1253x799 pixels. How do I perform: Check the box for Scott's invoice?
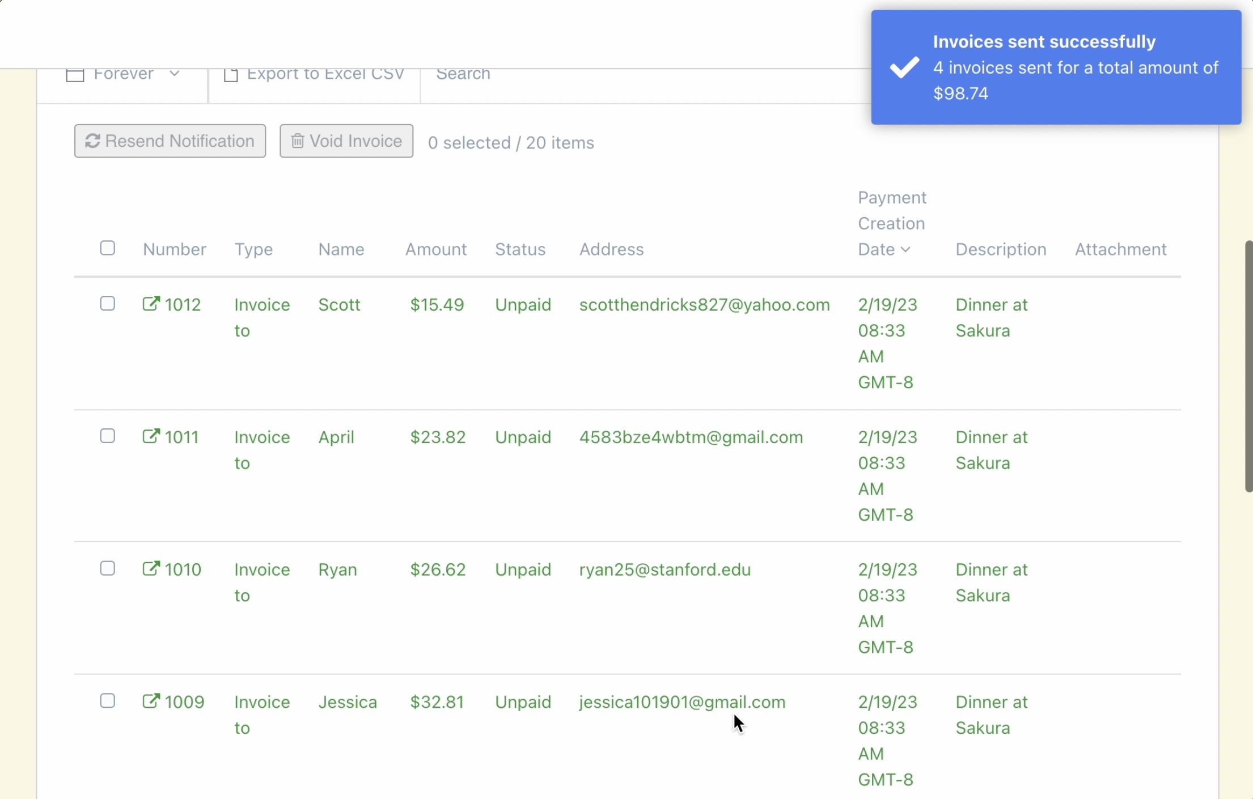tap(107, 304)
